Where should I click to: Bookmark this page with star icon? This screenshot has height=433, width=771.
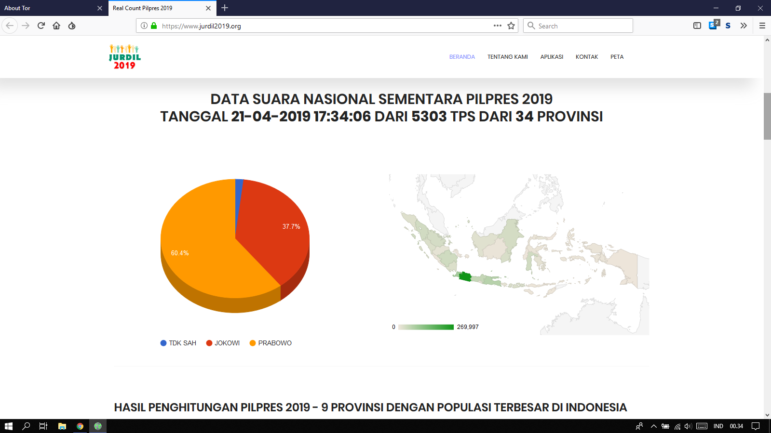511,26
